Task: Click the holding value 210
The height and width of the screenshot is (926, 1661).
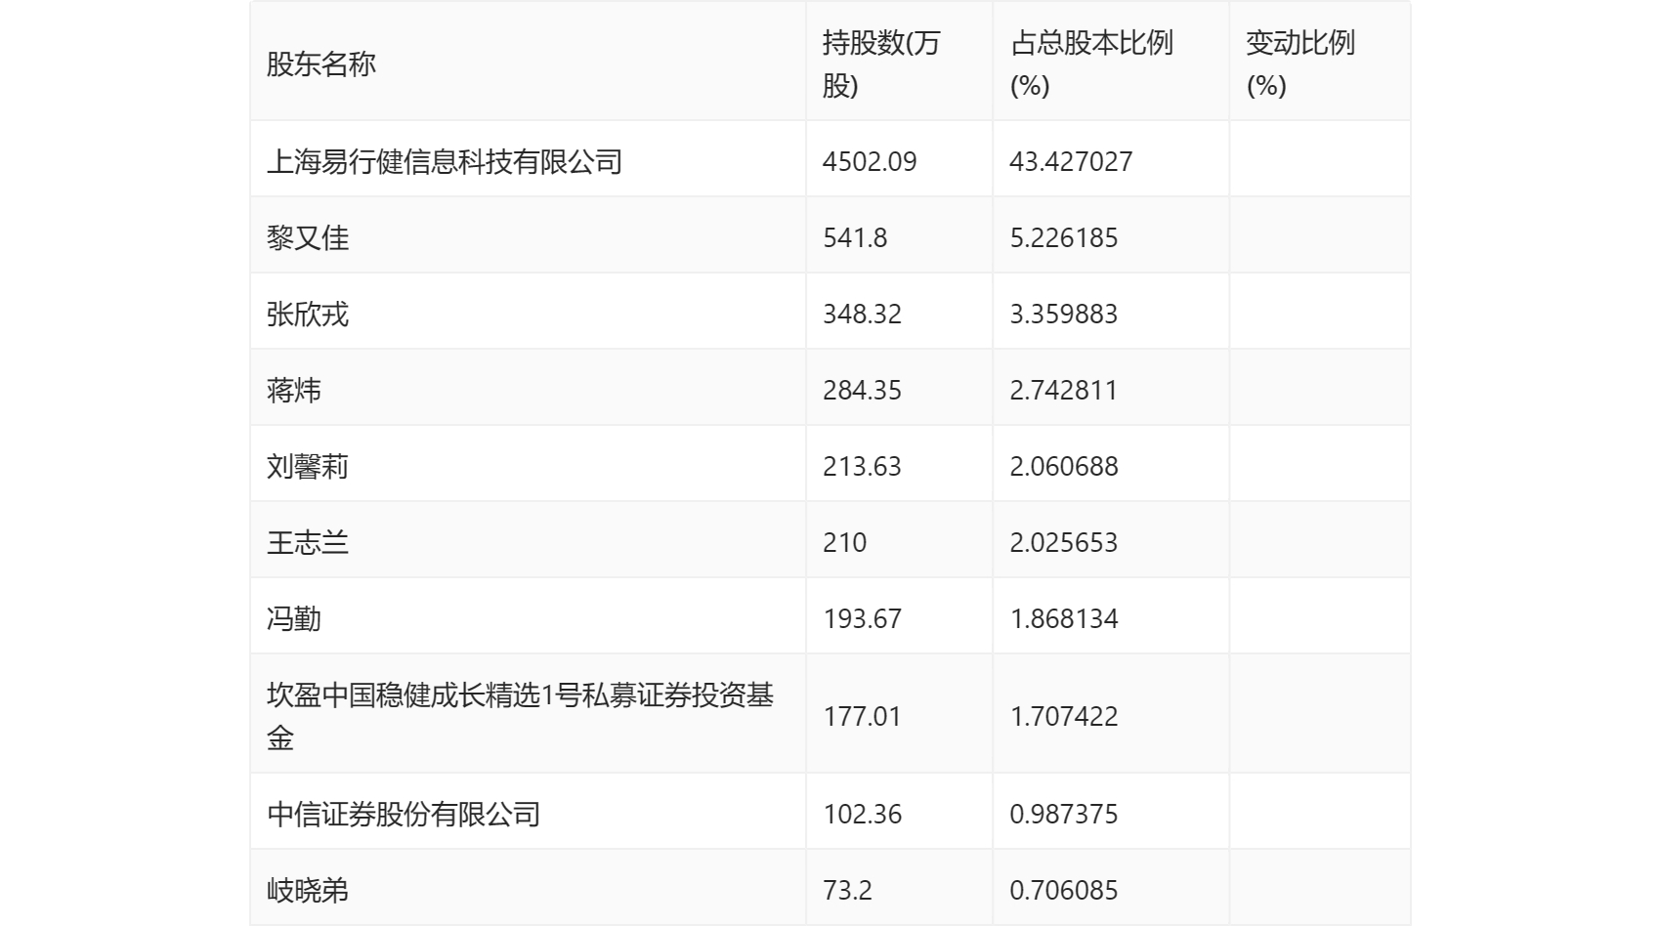Action: 844,542
